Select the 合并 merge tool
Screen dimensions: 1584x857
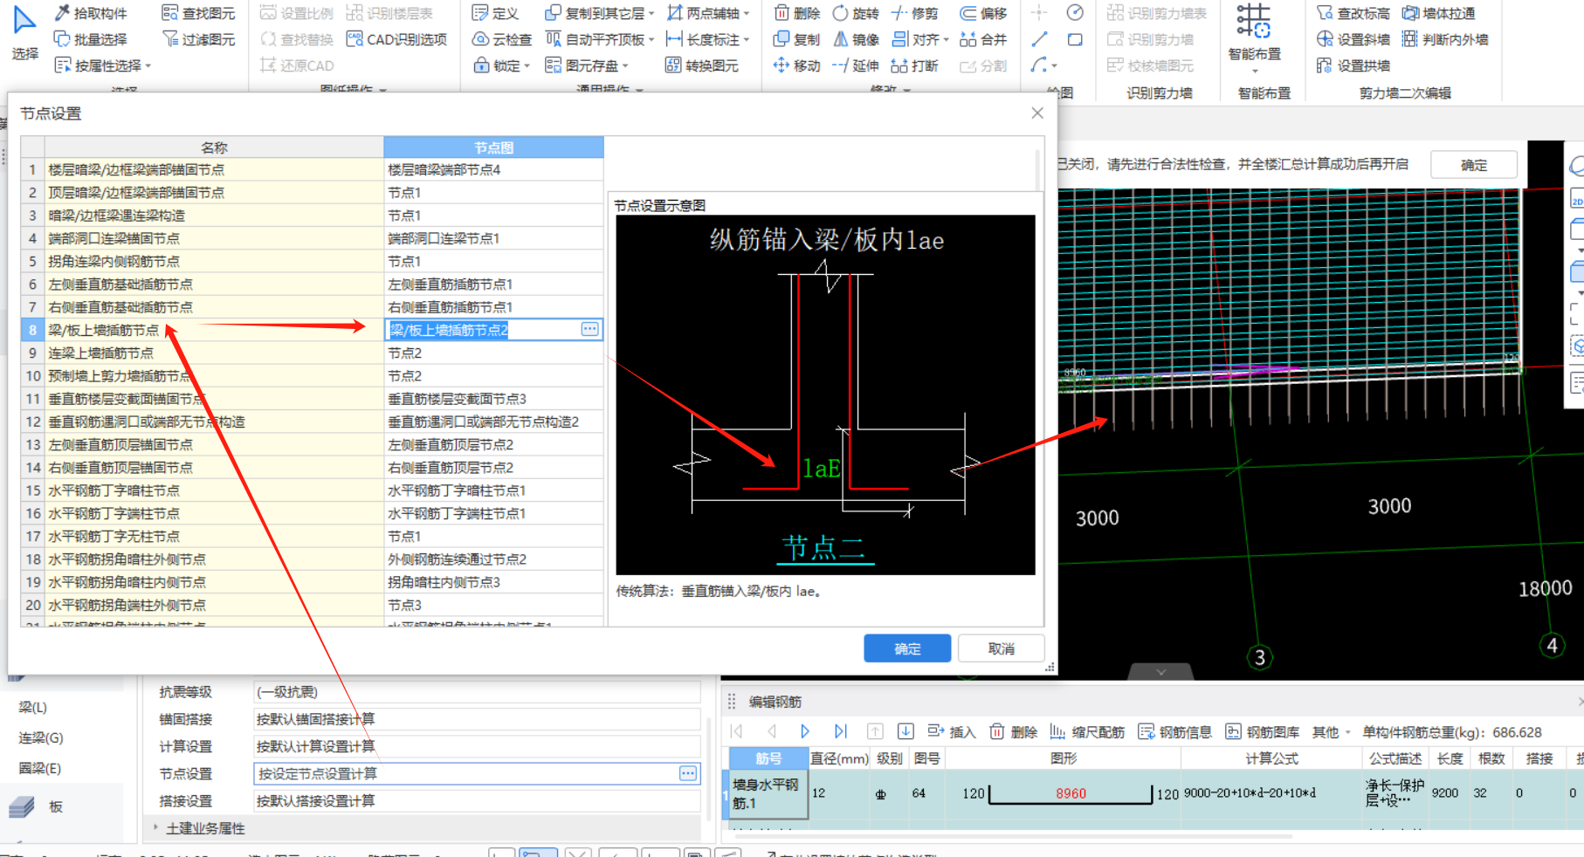point(983,39)
